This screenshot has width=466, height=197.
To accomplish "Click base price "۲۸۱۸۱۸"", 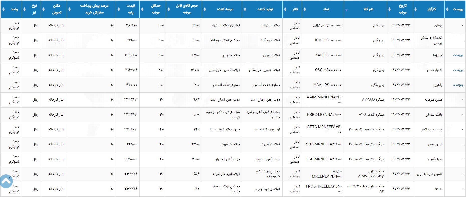I will tap(131, 25).
